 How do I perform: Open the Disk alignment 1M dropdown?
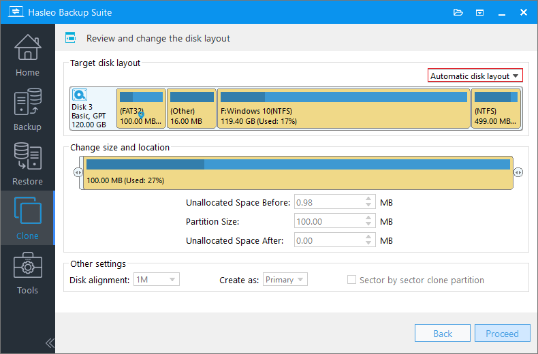click(x=157, y=280)
